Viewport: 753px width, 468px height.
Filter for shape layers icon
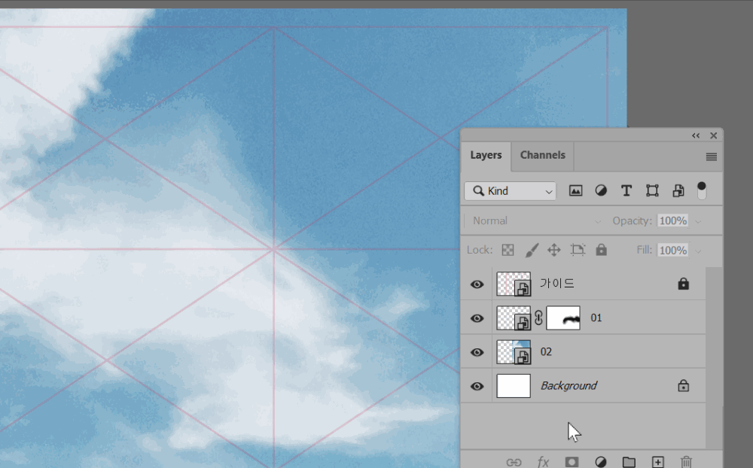652,191
